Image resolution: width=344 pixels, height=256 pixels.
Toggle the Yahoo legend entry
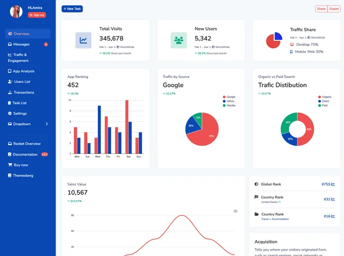tap(228, 101)
